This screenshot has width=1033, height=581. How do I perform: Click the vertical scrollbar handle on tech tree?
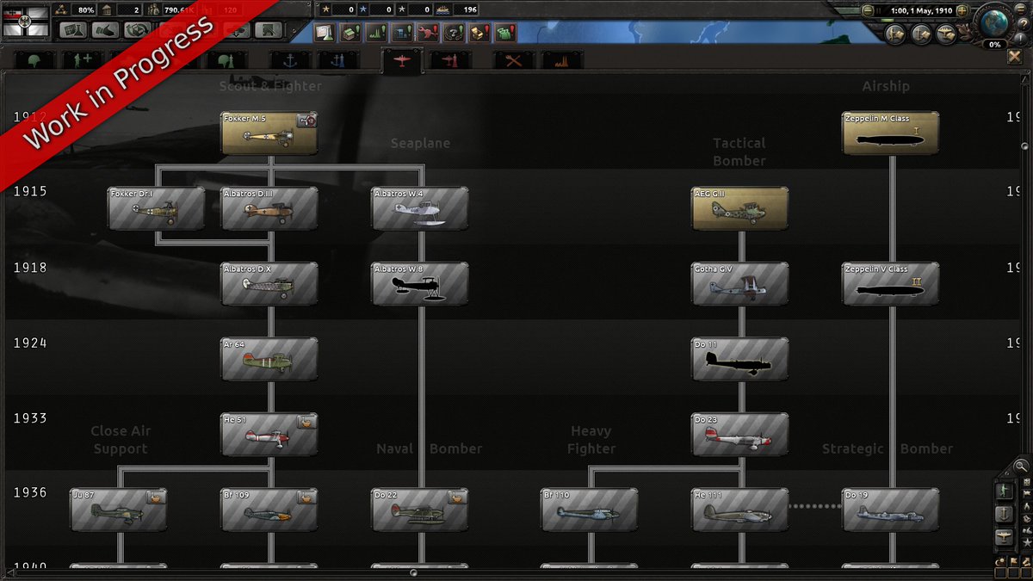[1024, 147]
